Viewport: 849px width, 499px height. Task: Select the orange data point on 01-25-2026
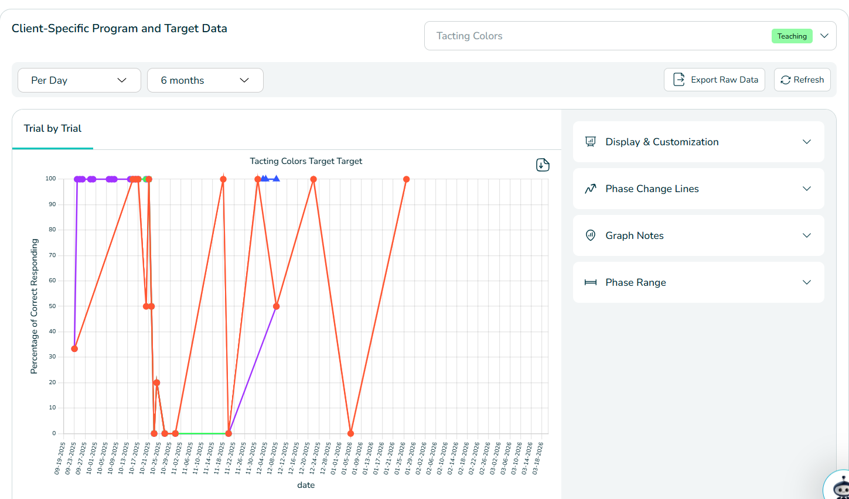tap(406, 179)
